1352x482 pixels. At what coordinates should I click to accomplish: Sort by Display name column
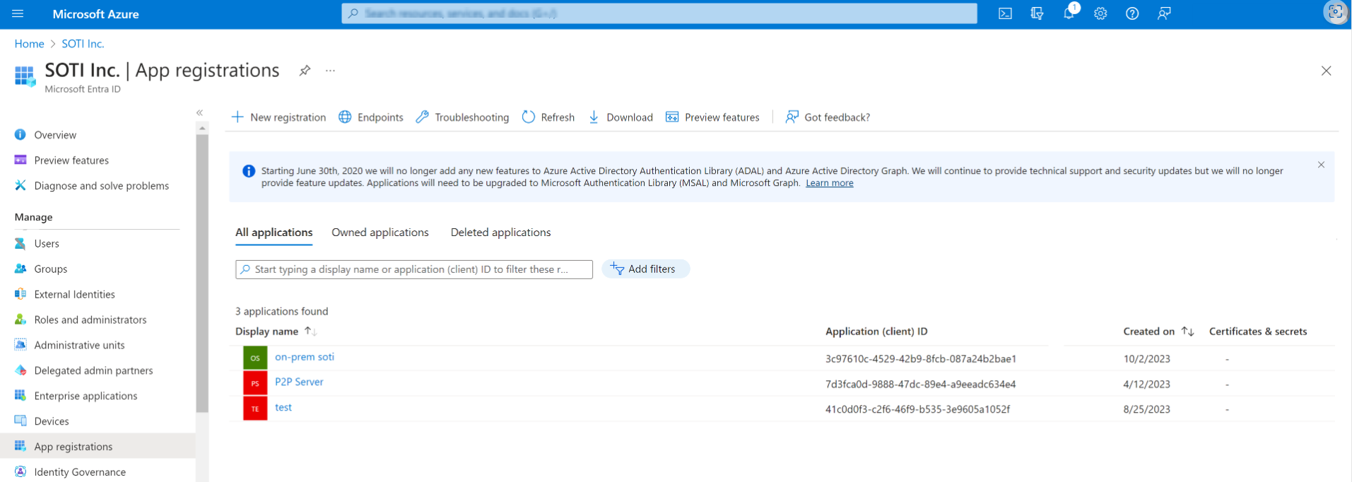(x=276, y=331)
